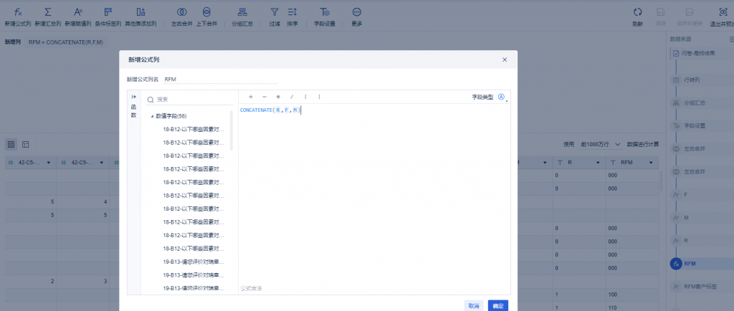
Task: Select the second 左右合并 pipeline step
Action: (695, 172)
